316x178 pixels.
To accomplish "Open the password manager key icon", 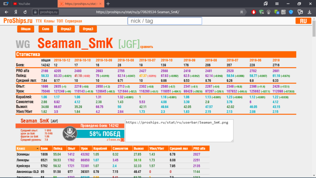I will [300, 12].
